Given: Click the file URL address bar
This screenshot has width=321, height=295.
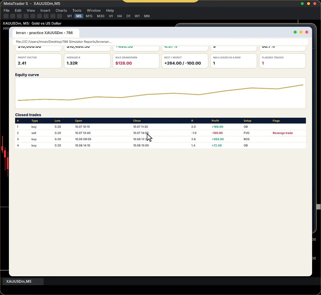Looking at the screenshot, I should [x=160, y=41].
